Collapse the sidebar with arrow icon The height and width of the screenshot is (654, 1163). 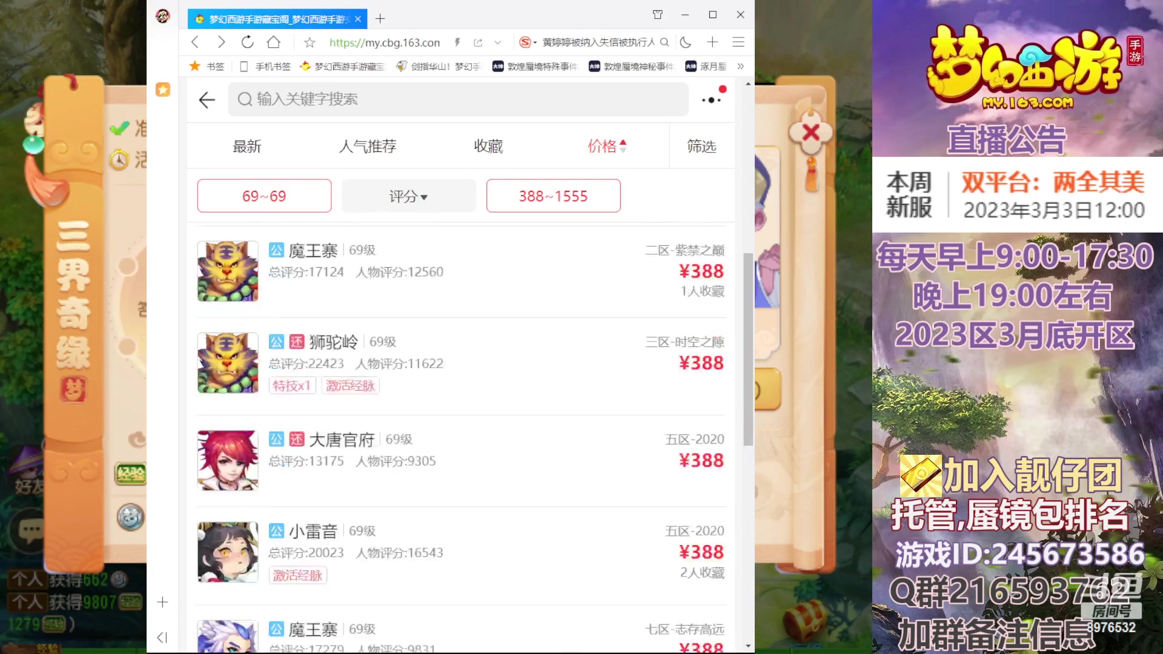(x=162, y=637)
